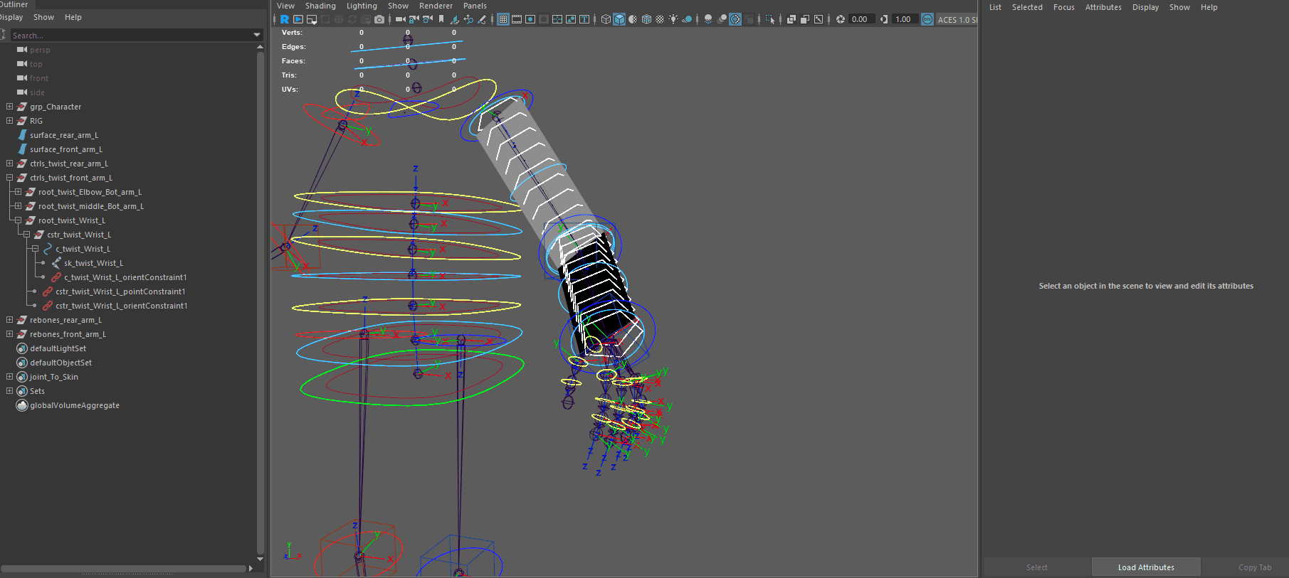This screenshot has width=1289, height=578.
Task: Expand root_twist_Elbow_Bot_arm_L node
Action: click(18, 192)
